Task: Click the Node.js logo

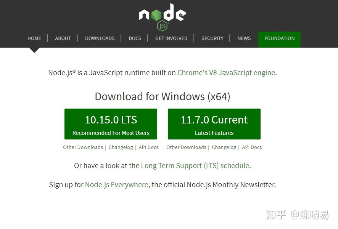Action: click(162, 17)
